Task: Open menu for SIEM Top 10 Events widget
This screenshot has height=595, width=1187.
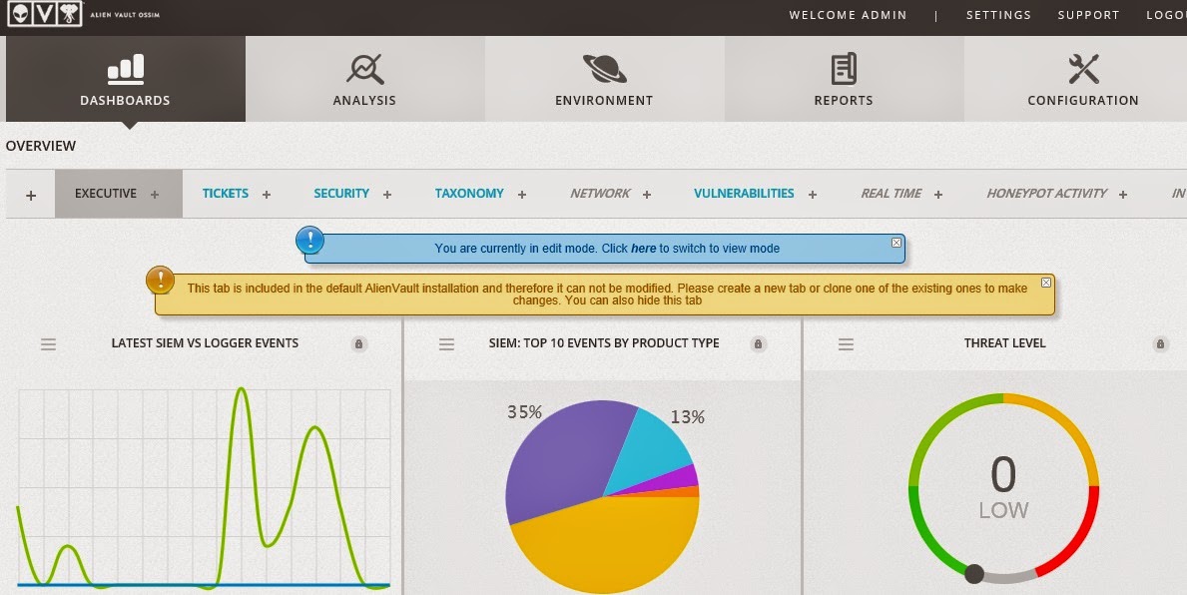Action: click(x=446, y=344)
